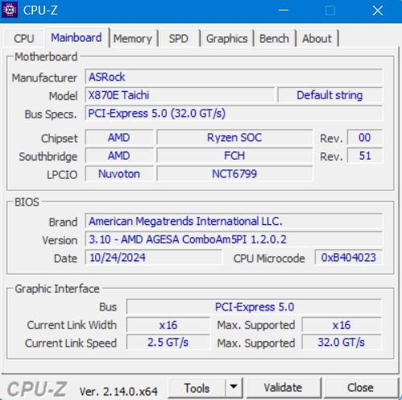
Task: Open the Bench tab
Action: click(274, 39)
